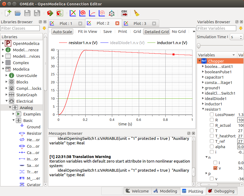Check the T_heatPort variable
The height and width of the screenshot is (196, 244).
pyautogui.click(x=212, y=136)
